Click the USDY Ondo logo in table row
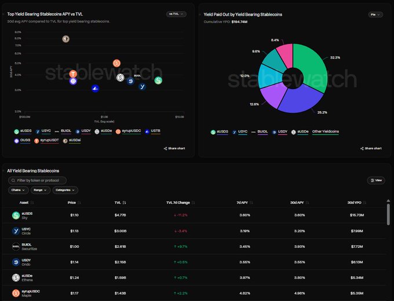 (16, 262)
